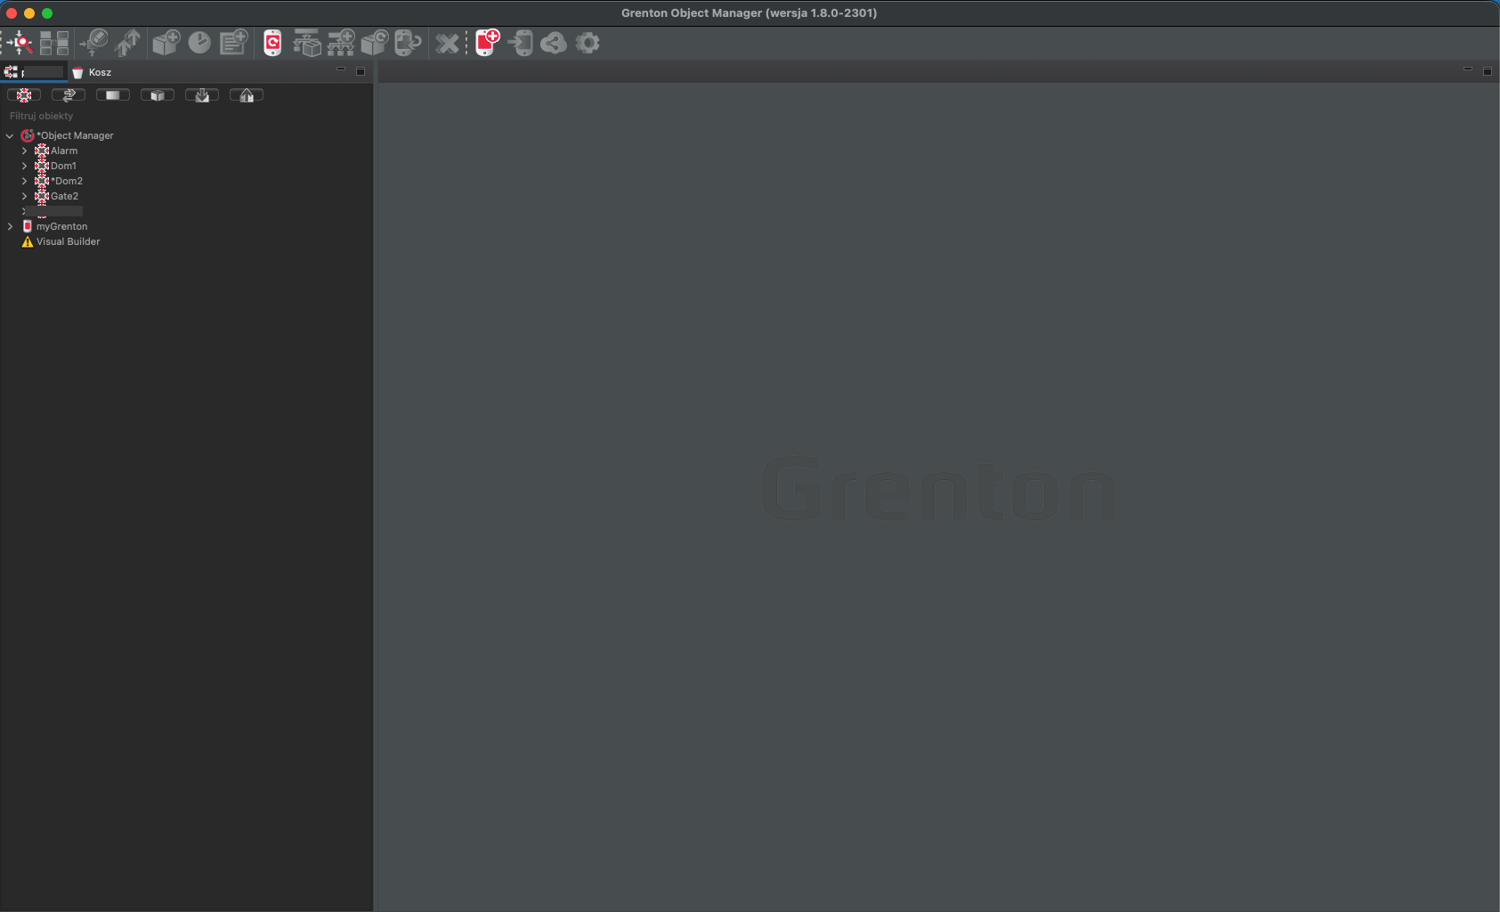Expand the Alarm tree node
Viewport: 1500px width, 912px height.
point(24,151)
